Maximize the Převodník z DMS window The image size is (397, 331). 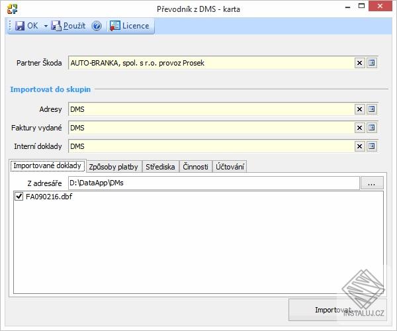click(x=361, y=7)
